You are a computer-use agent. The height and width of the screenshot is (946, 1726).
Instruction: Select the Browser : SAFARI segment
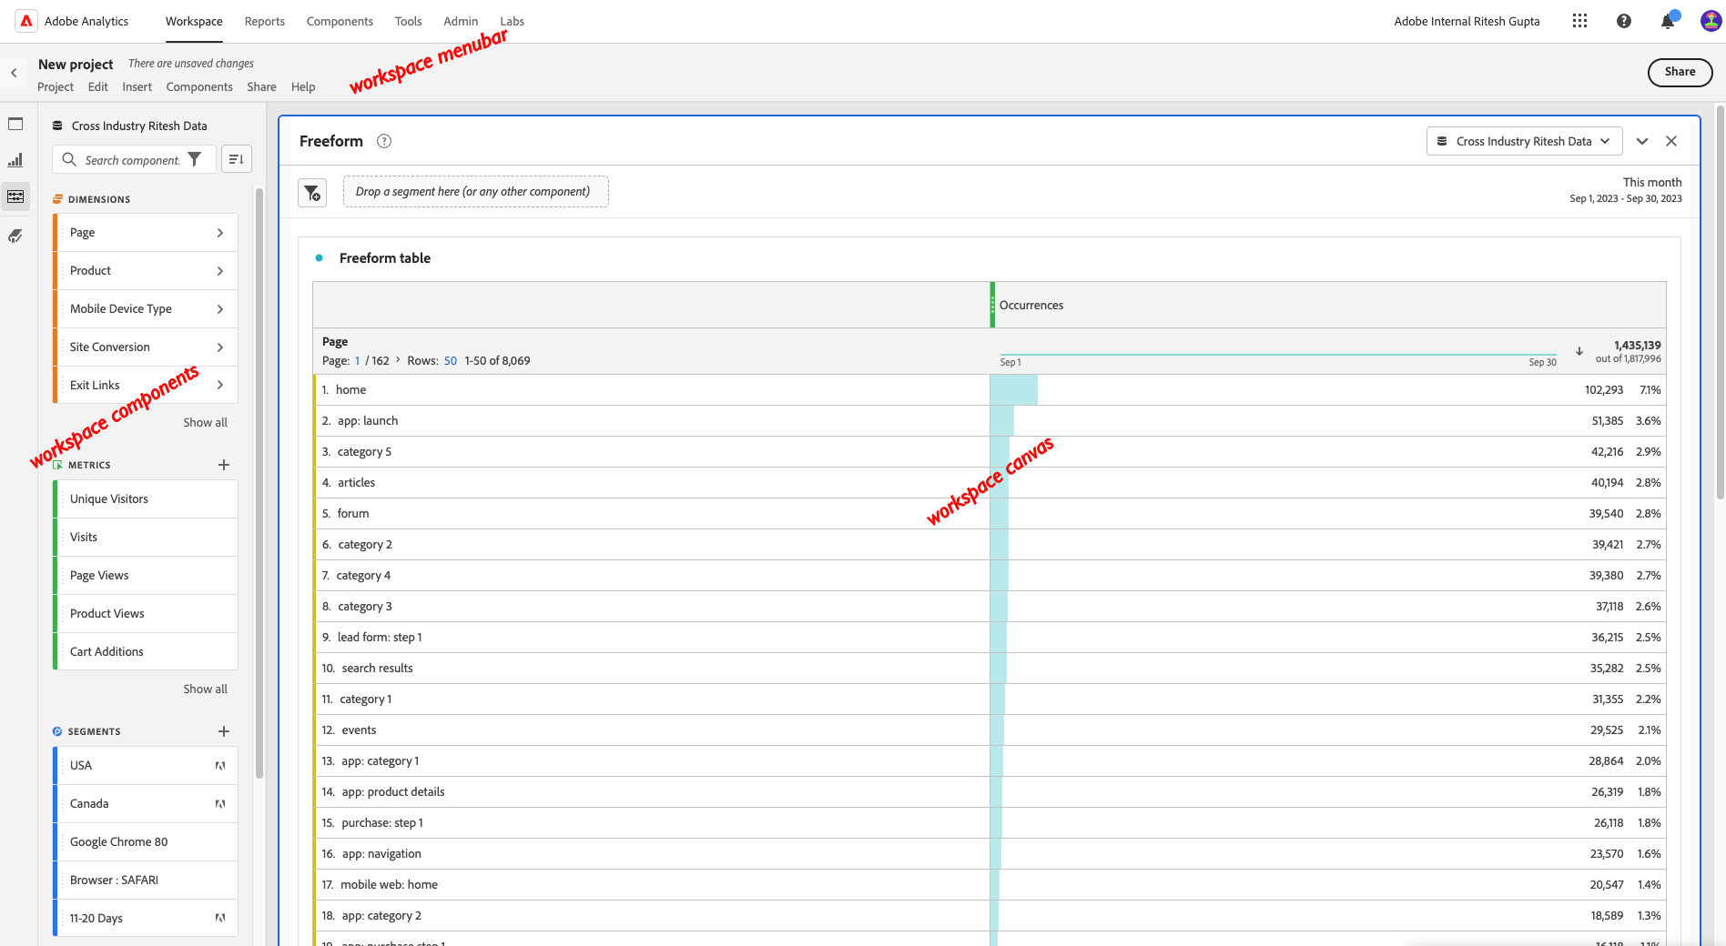click(146, 881)
